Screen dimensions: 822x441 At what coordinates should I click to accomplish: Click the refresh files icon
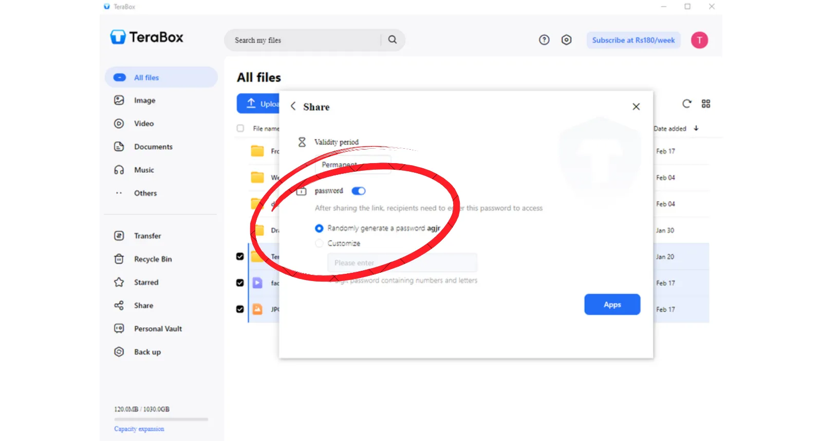coord(686,104)
